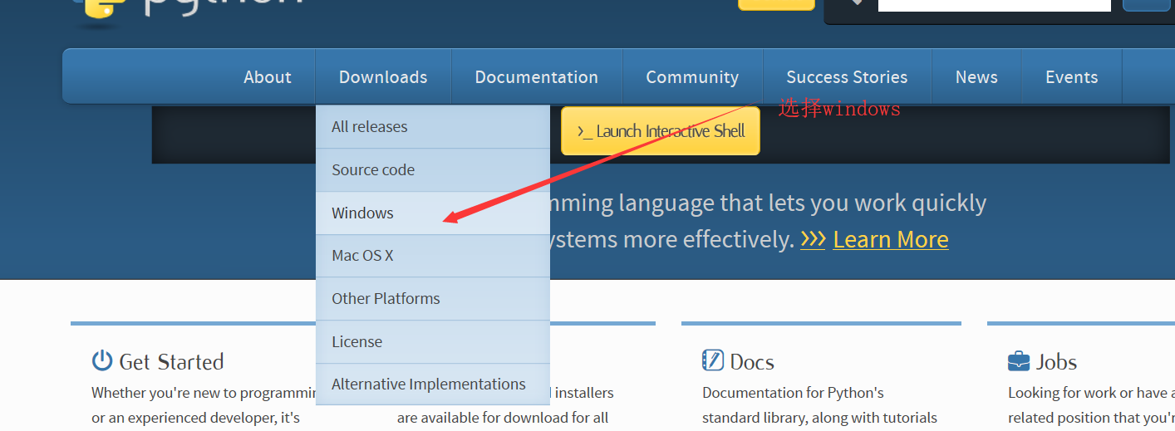
Task: Click text "standard library, along with tutorials"
Action: pyautogui.click(x=819, y=418)
